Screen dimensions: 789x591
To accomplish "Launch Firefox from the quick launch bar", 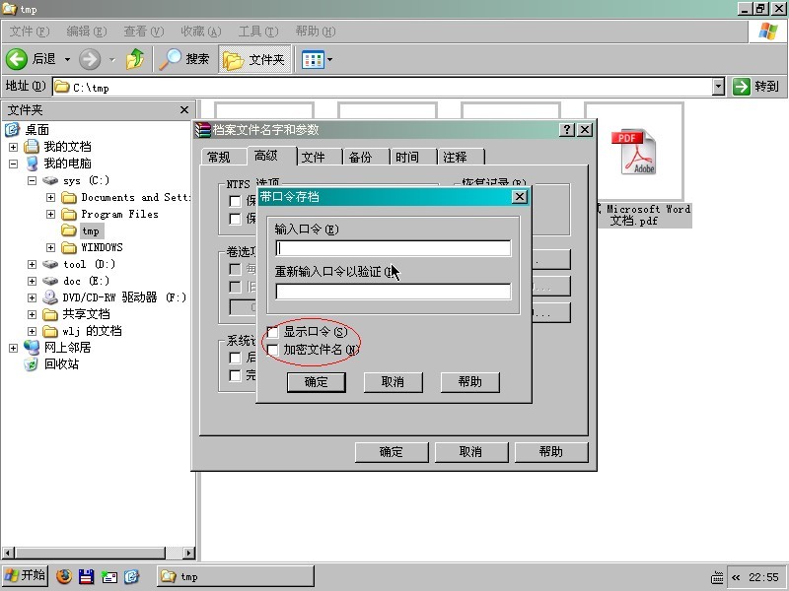I will click(64, 576).
